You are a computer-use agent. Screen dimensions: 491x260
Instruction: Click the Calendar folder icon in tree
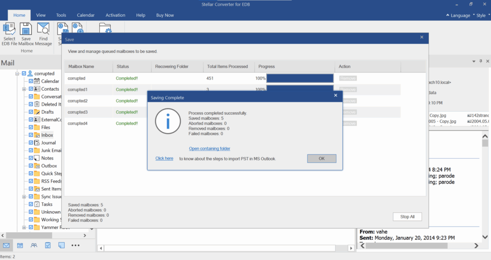coord(37,81)
